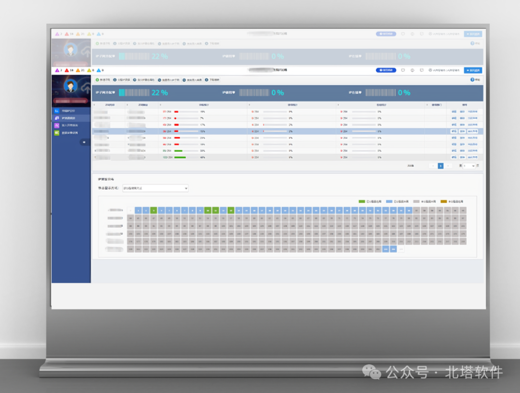Click the gray legend swatch above the grid
This screenshot has height=393, width=520.
point(416,202)
